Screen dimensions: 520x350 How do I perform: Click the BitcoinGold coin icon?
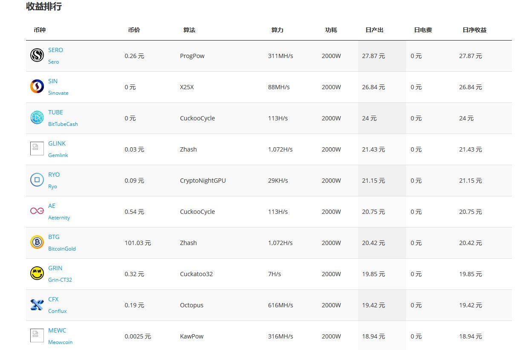[37, 242]
